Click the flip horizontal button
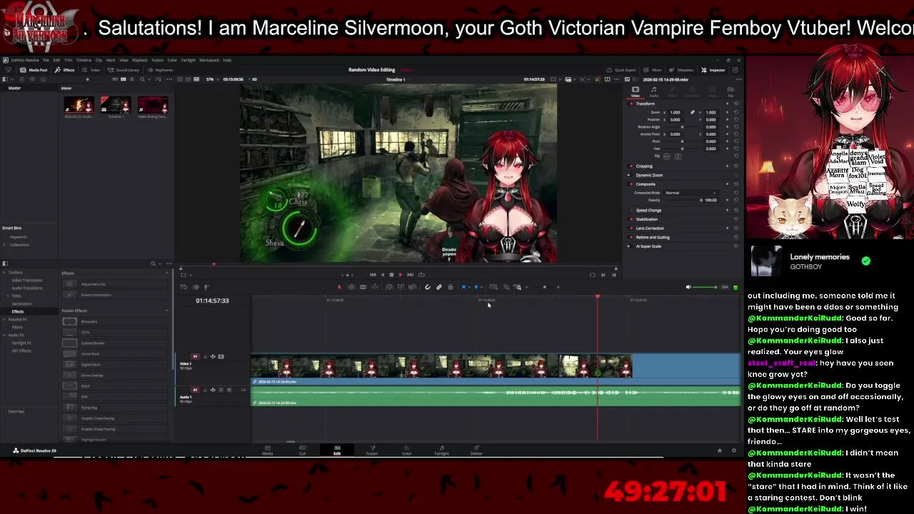This screenshot has height=514, width=914. click(x=667, y=156)
